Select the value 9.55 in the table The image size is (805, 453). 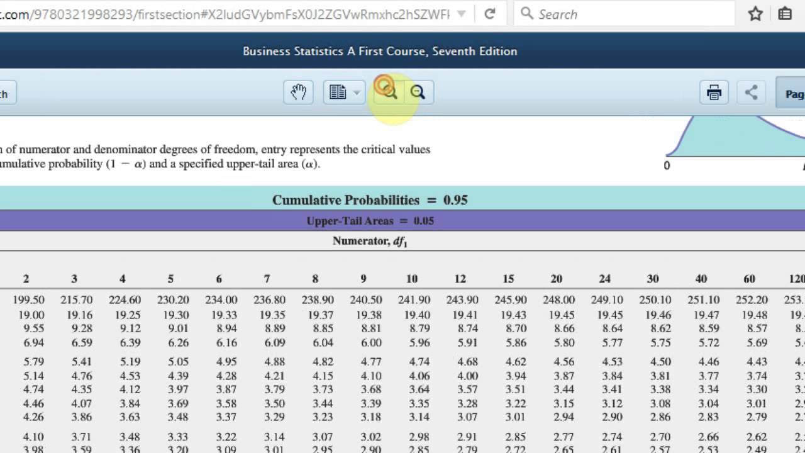pyautogui.click(x=34, y=328)
